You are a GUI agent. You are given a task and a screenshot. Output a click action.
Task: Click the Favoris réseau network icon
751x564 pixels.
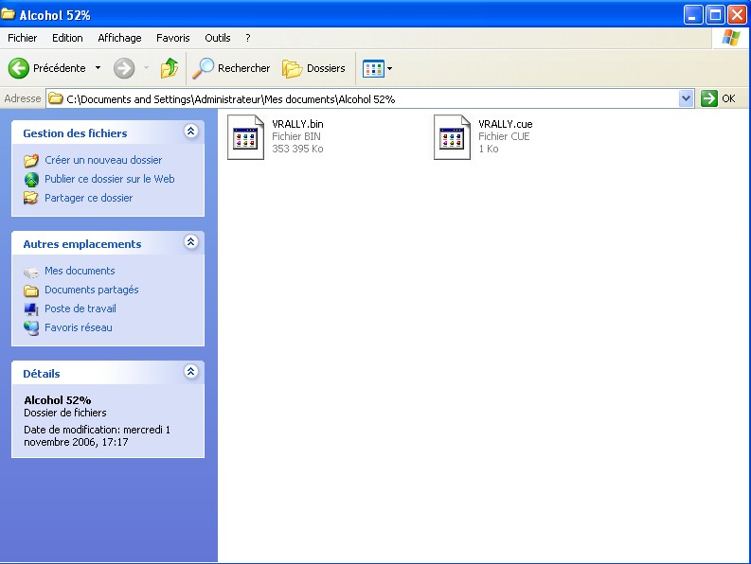point(31,328)
